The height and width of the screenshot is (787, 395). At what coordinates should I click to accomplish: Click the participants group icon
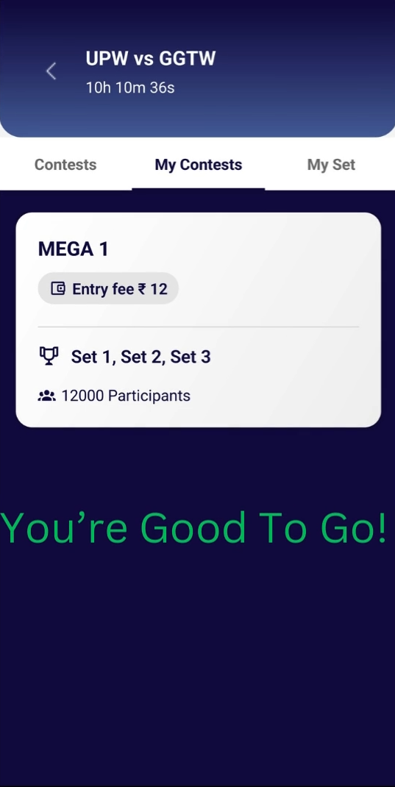(x=46, y=396)
